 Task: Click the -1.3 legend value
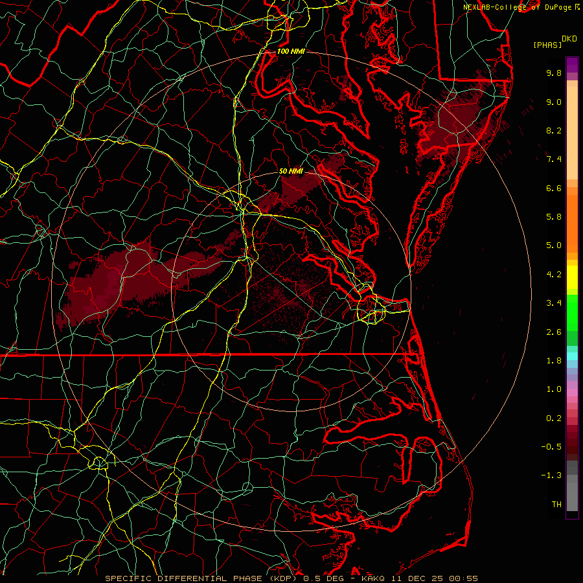[x=551, y=475]
